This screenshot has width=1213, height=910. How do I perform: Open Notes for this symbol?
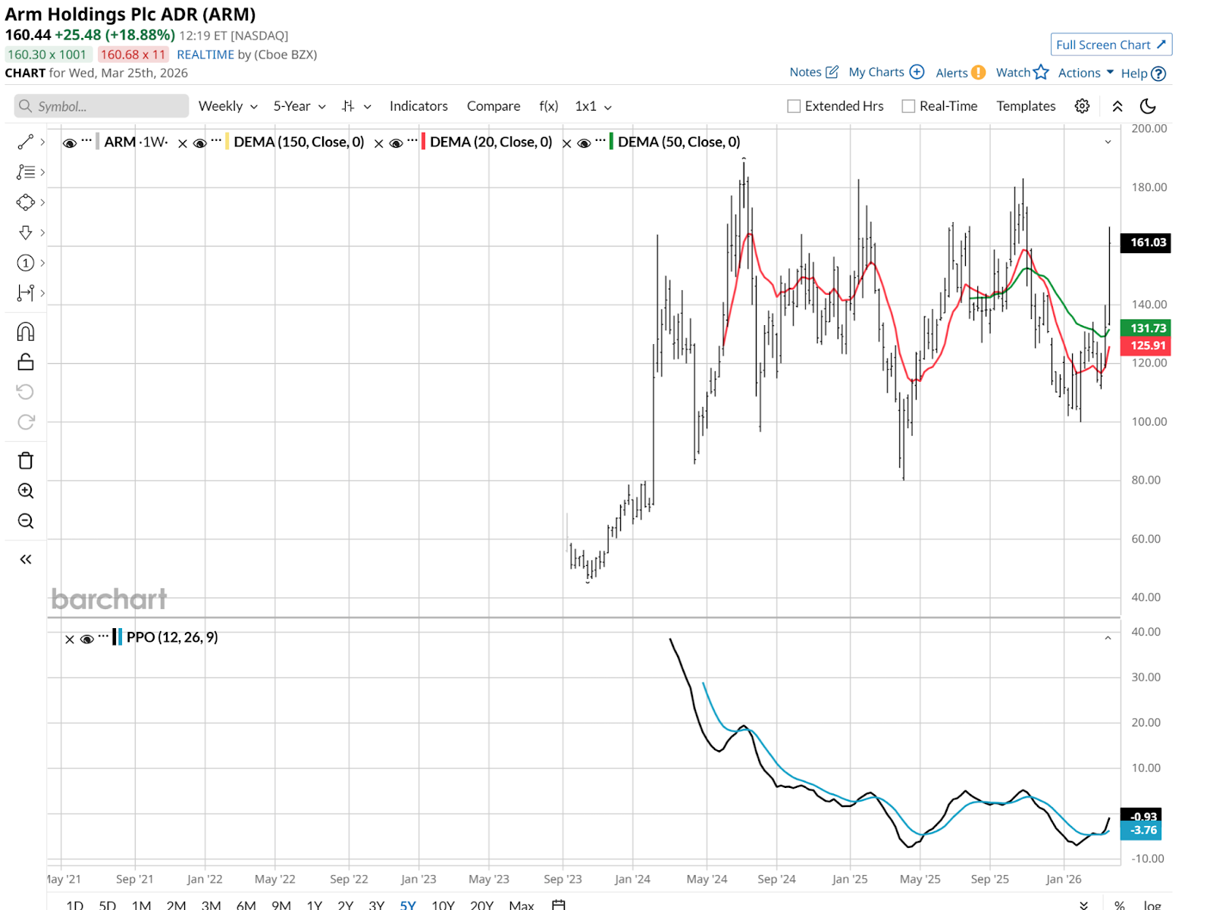(813, 72)
